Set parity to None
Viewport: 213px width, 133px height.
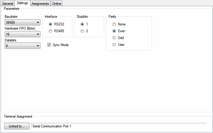click(x=119, y=24)
